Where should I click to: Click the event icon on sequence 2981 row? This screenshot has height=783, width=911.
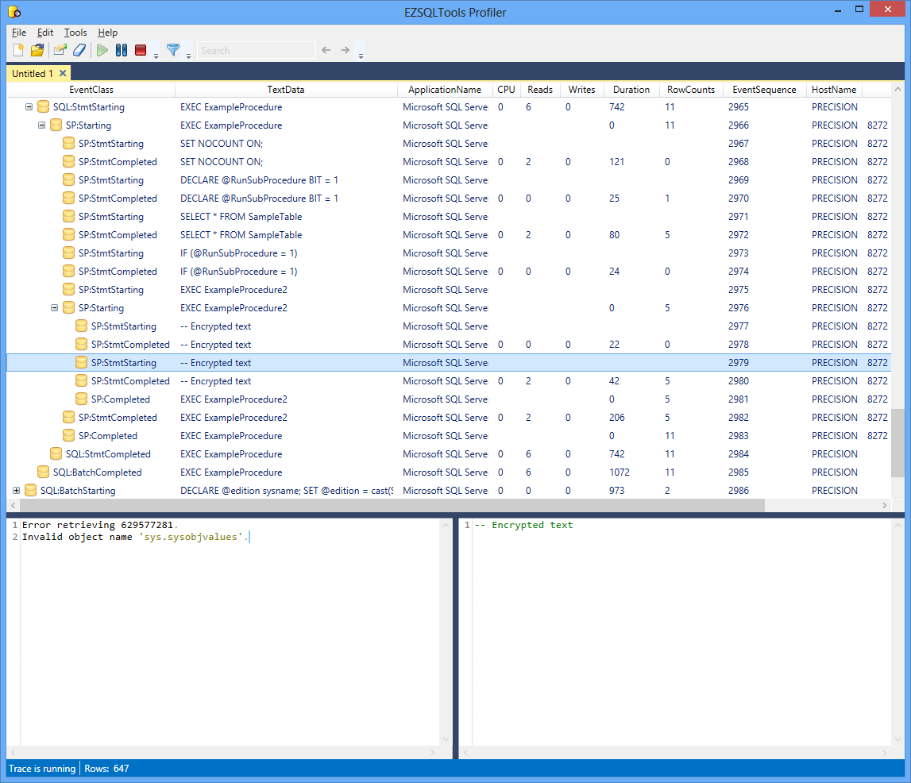pyautogui.click(x=82, y=399)
